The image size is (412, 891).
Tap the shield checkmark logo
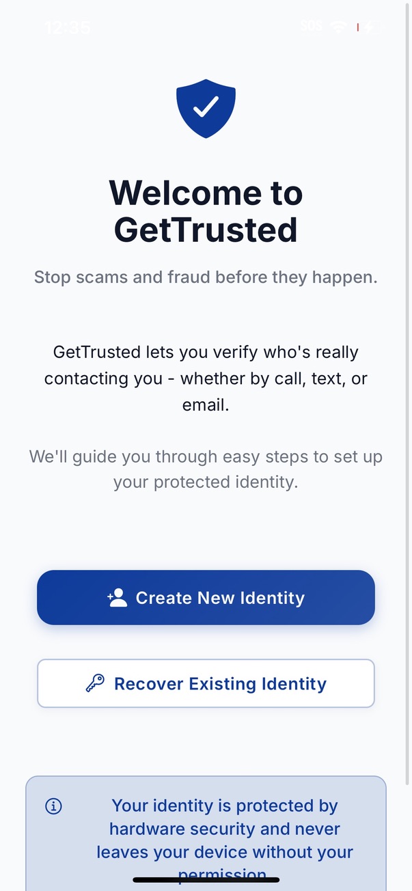coord(206,107)
